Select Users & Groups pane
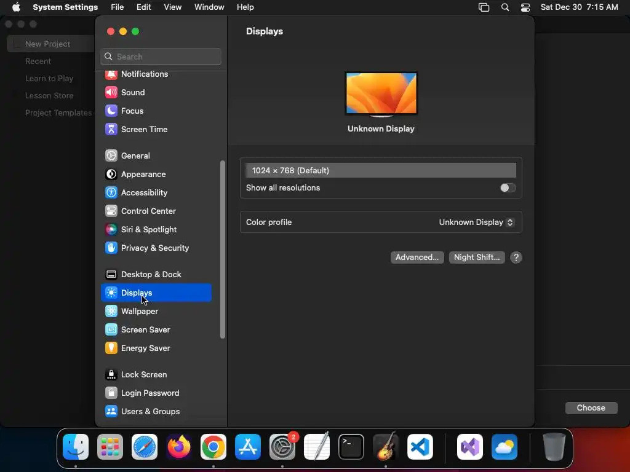Viewport: 630px width, 472px height. click(x=156, y=412)
